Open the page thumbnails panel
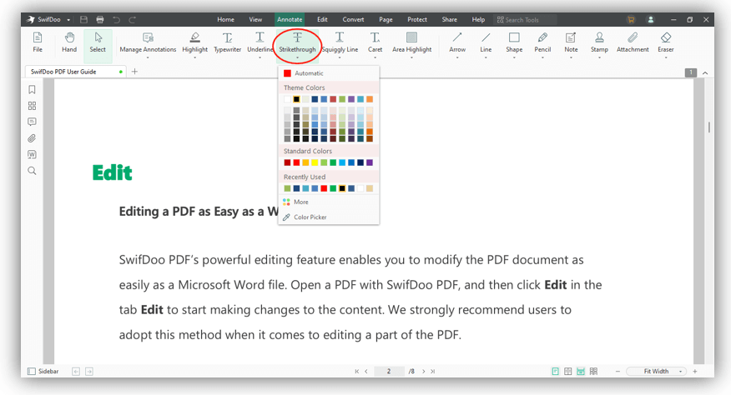 point(32,106)
